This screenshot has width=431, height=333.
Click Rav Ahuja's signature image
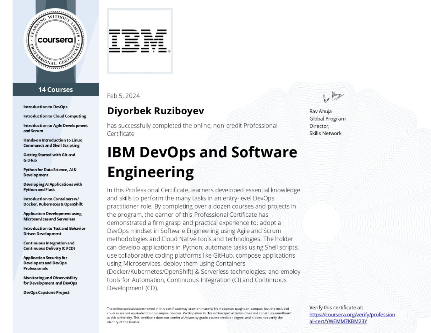[x=333, y=97]
